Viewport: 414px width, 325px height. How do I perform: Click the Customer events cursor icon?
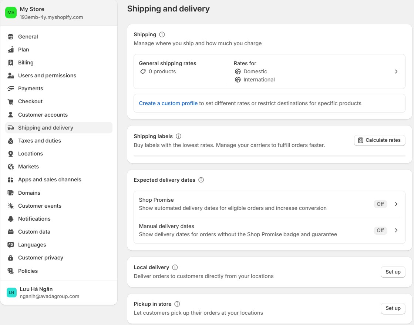[11, 206]
